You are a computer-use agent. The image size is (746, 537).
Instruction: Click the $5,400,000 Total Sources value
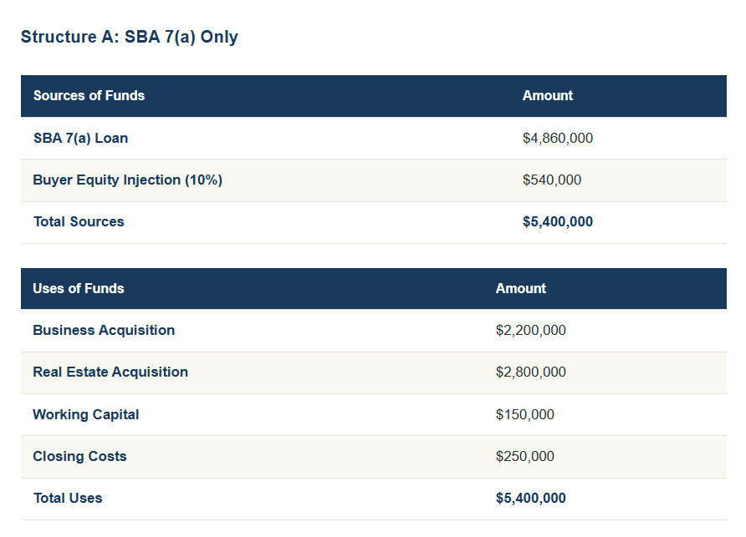[558, 221]
